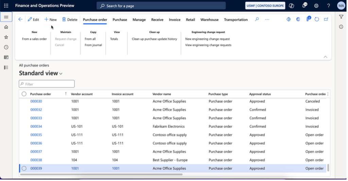Image resolution: width=348 pixels, height=181 pixels.
Task: Open vendor account 1001 link in row 000039
Action: pyautogui.click(x=75, y=168)
